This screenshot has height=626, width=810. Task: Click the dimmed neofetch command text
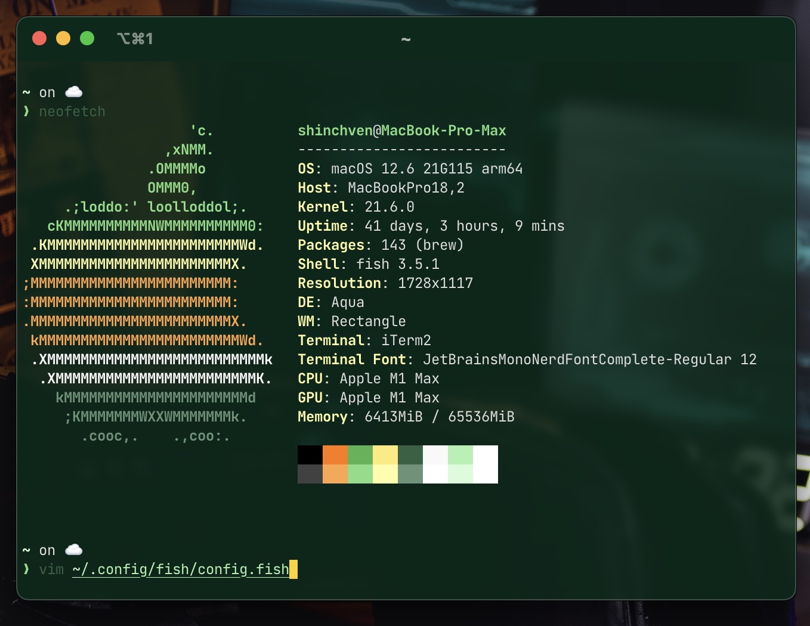click(x=72, y=111)
